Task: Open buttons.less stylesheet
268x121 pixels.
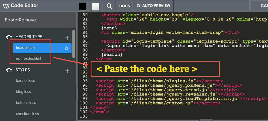Action: point(26,103)
